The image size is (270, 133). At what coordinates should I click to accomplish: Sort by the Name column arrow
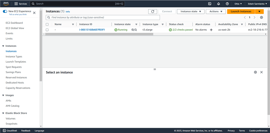pyautogui.click(x=73, y=24)
